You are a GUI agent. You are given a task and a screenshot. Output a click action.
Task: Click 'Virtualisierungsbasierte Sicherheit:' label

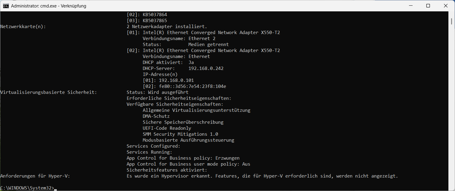[x=49, y=92]
